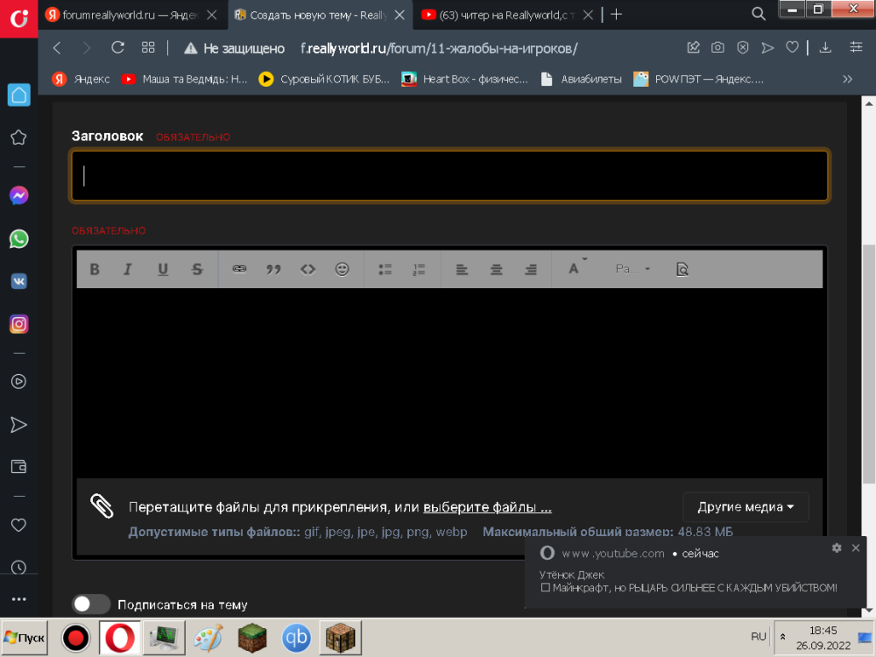876x657 pixels.
Task: Toggle strikethrough formatting in the editor
Action: coord(197,269)
